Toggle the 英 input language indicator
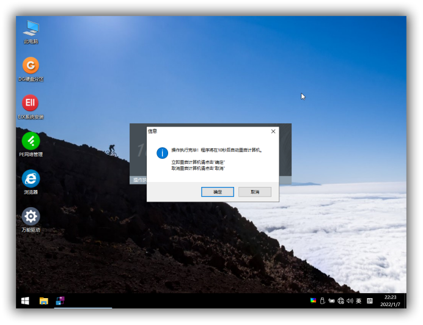 pos(359,301)
